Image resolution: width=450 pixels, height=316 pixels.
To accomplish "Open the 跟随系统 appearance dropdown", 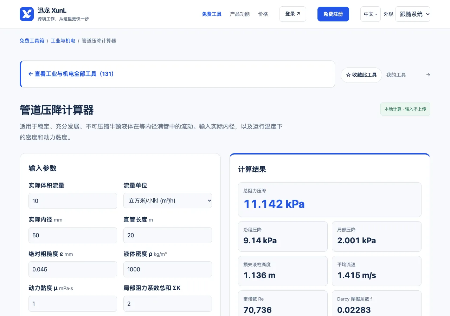I will click(x=413, y=14).
